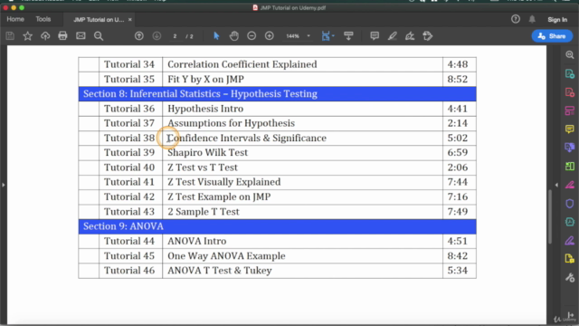Open the yellow file lock tool in right panel
579x326 pixels.
(x=570, y=259)
